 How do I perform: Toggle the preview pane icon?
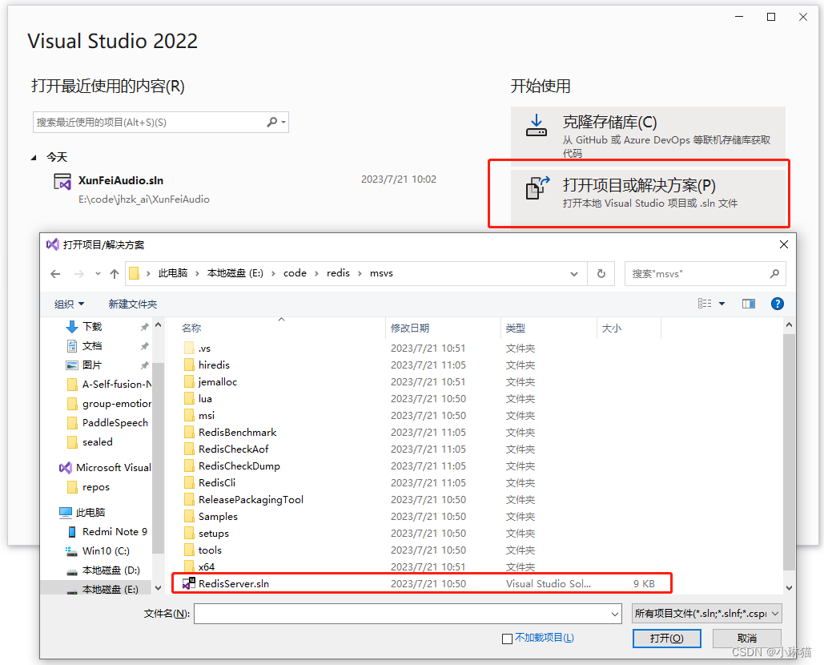point(748,304)
